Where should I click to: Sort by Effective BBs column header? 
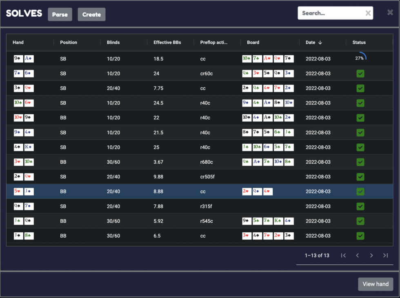click(x=167, y=42)
